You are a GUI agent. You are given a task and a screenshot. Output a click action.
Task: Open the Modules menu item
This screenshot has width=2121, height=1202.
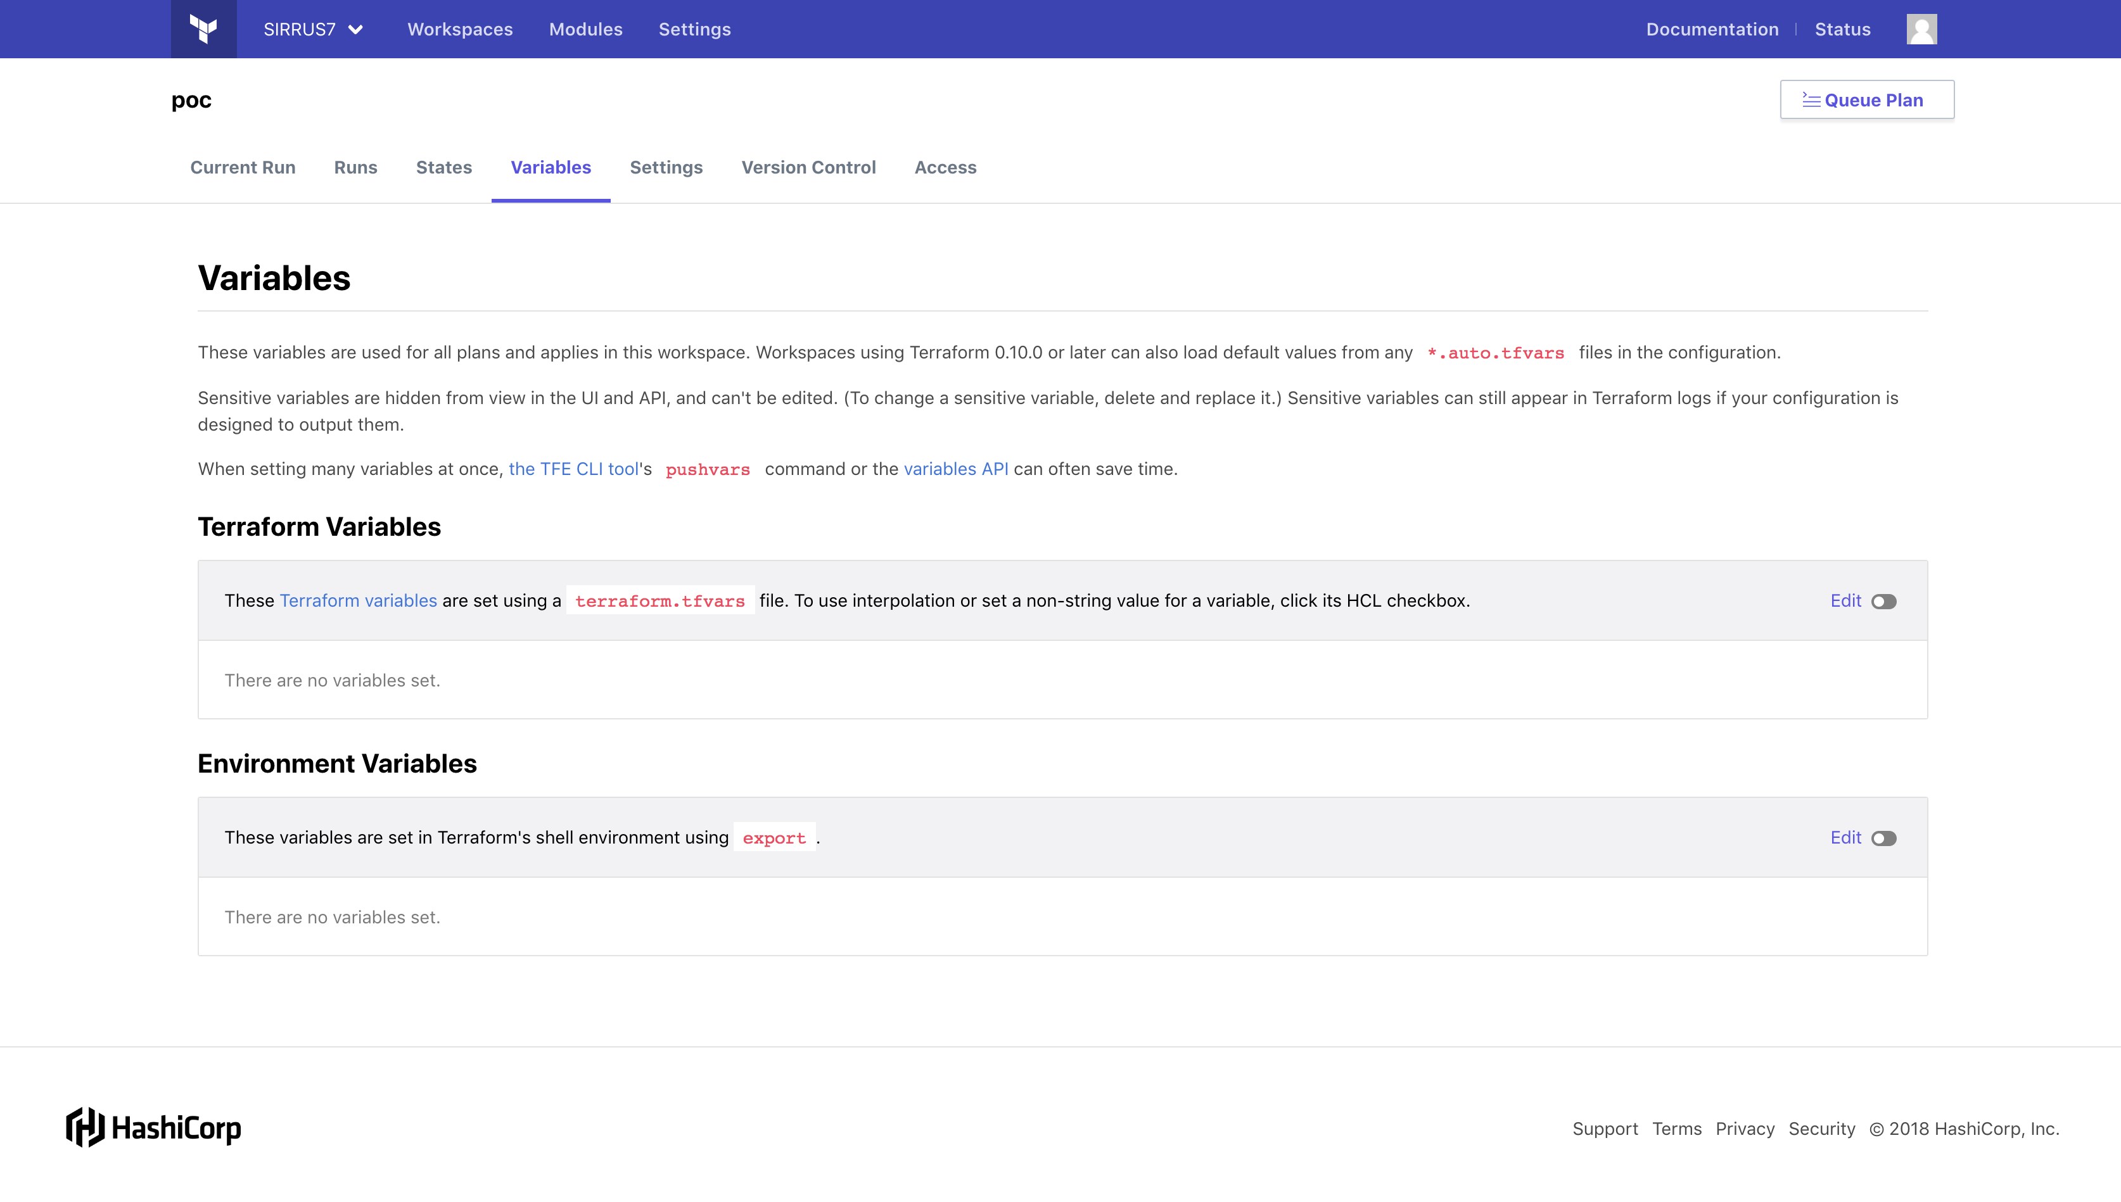pos(585,29)
